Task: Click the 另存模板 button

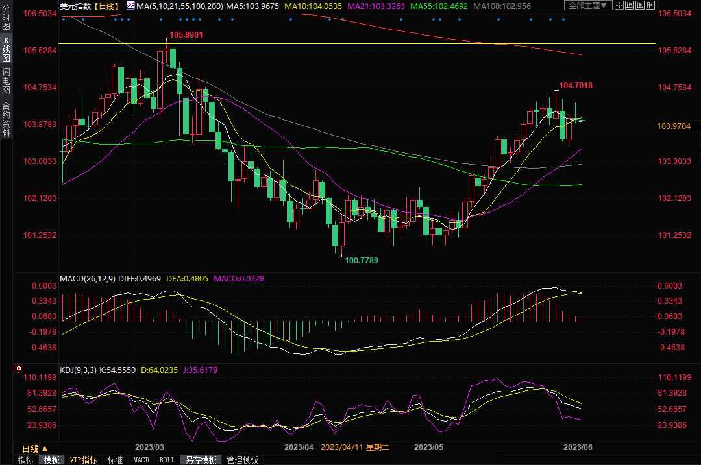Action: click(x=201, y=460)
